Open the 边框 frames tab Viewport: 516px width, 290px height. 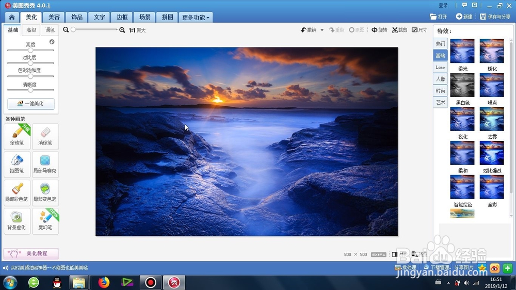[x=122, y=17]
